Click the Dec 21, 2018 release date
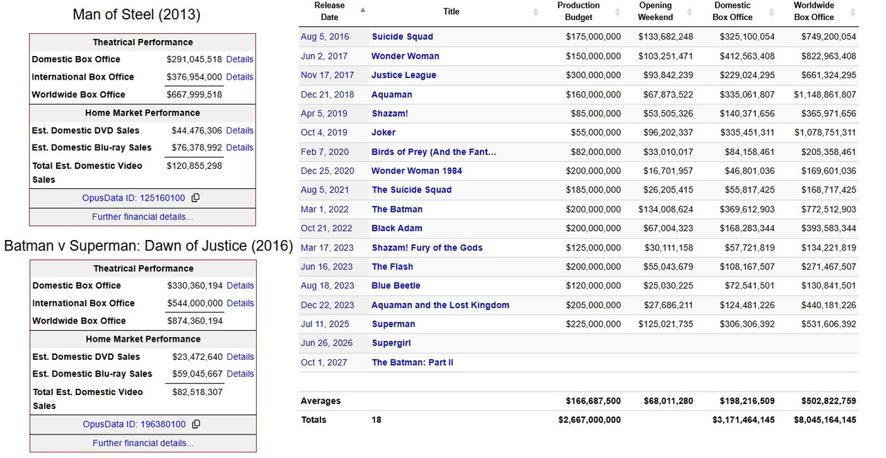 click(x=327, y=94)
